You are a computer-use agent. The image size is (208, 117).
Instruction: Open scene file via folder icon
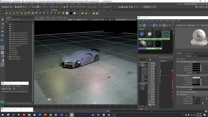(x=18, y=7)
